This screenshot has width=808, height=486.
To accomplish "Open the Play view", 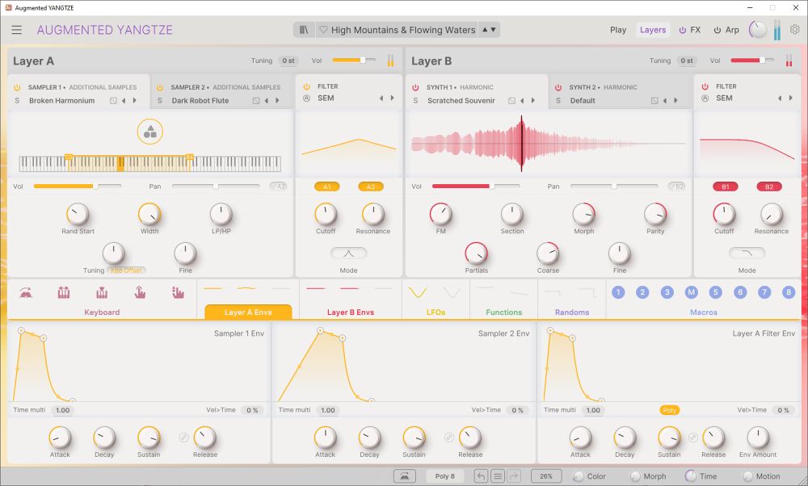I will pos(618,30).
